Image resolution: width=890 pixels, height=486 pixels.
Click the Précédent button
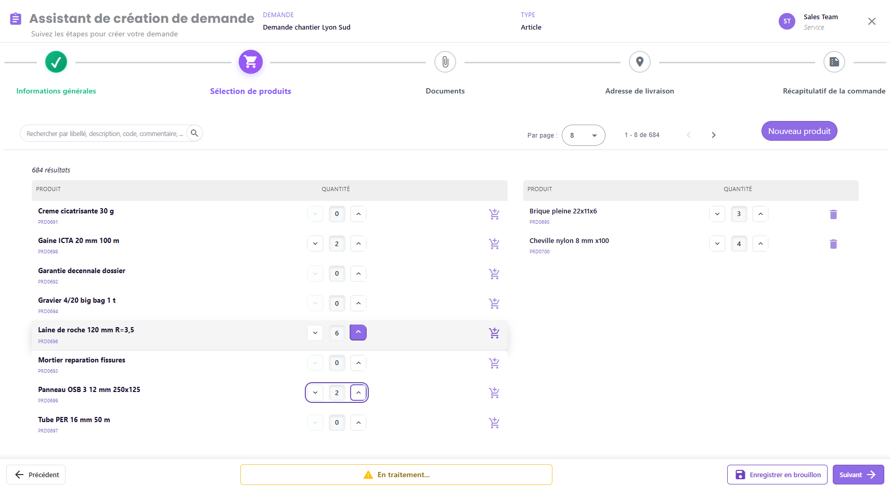pyautogui.click(x=36, y=475)
